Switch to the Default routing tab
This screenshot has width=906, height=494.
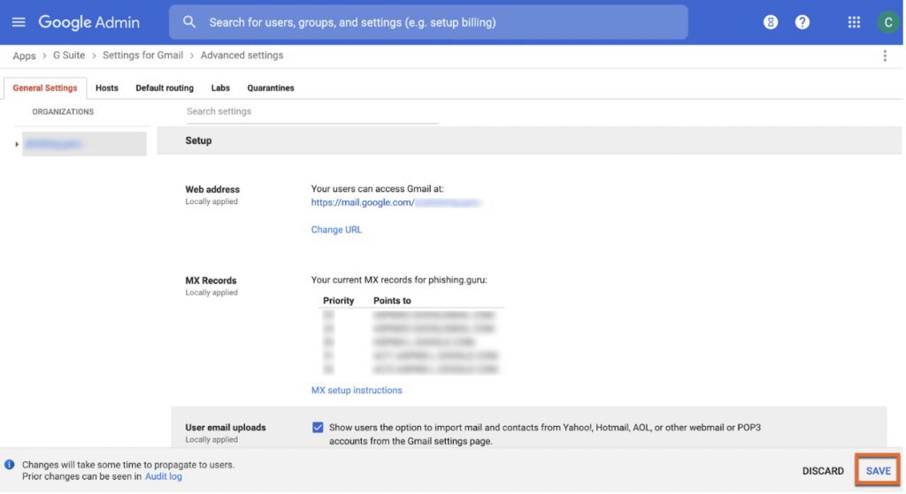pyautogui.click(x=165, y=88)
